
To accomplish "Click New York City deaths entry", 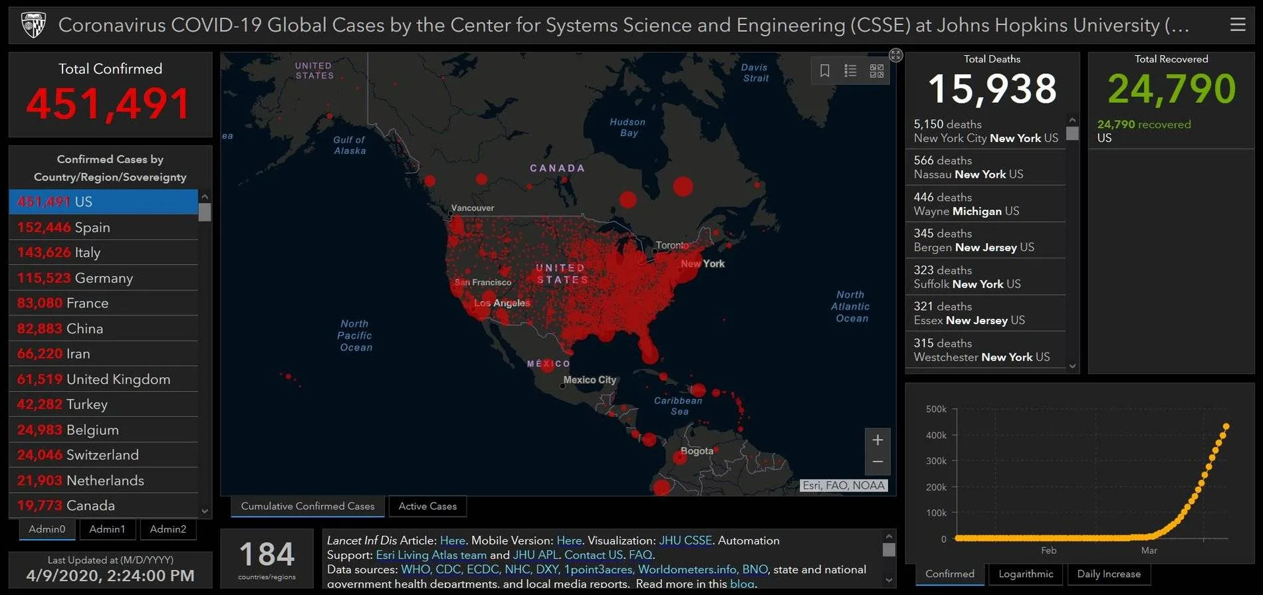I will (x=986, y=131).
